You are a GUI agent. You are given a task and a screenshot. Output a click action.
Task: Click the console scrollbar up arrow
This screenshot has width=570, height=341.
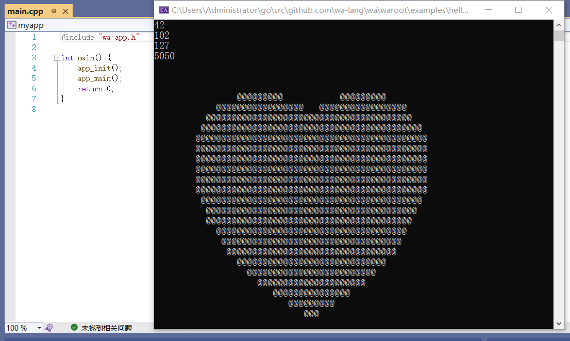559,25
